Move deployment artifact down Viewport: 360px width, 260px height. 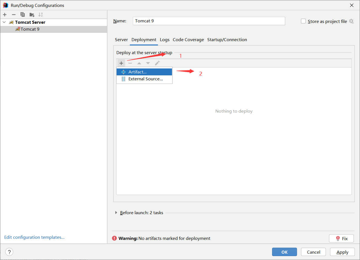pos(148,63)
